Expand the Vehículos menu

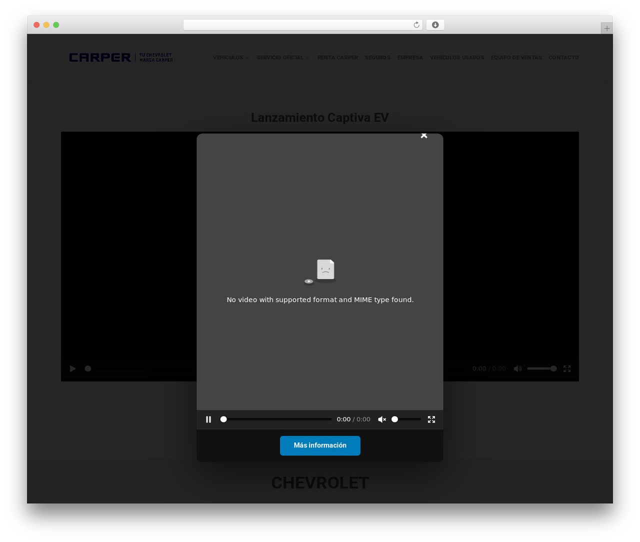[x=231, y=57]
